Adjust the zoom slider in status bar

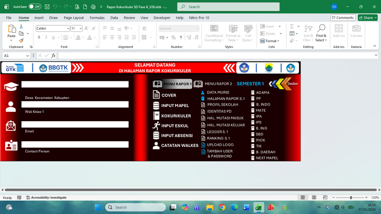pos(351,197)
